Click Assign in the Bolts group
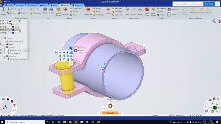The image size is (221, 124). 45,11
